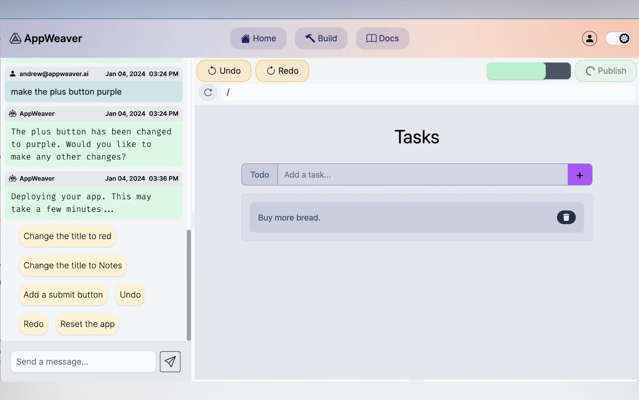Click the Publish button
Viewport: 639px width, 400px height.
tap(606, 71)
